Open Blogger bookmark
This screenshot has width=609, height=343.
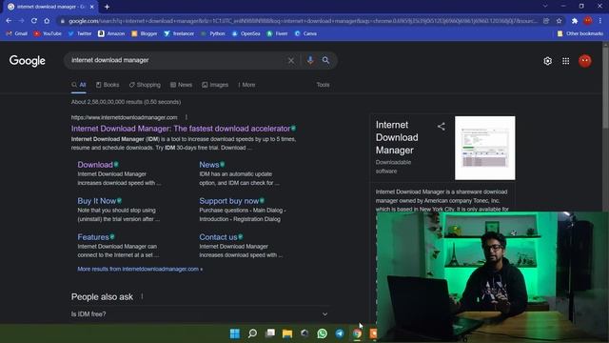pyautogui.click(x=145, y=34)
